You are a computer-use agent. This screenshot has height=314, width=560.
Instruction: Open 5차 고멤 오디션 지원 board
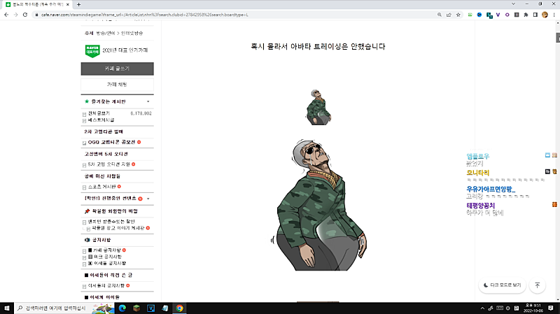tap(109, 164)
